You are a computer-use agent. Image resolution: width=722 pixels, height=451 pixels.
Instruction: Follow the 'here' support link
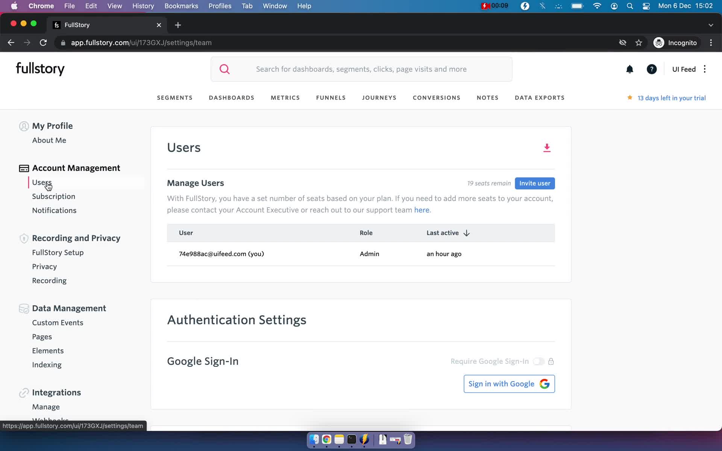pos(422,210)
